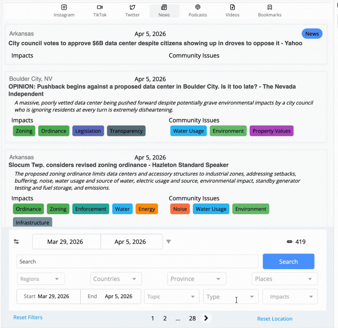Screen dimensions: 338x328
Task: Go to page 28
Action: (x=192, y=318)
